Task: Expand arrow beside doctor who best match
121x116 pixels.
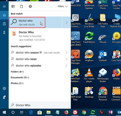Action: [x=66, y=22]
